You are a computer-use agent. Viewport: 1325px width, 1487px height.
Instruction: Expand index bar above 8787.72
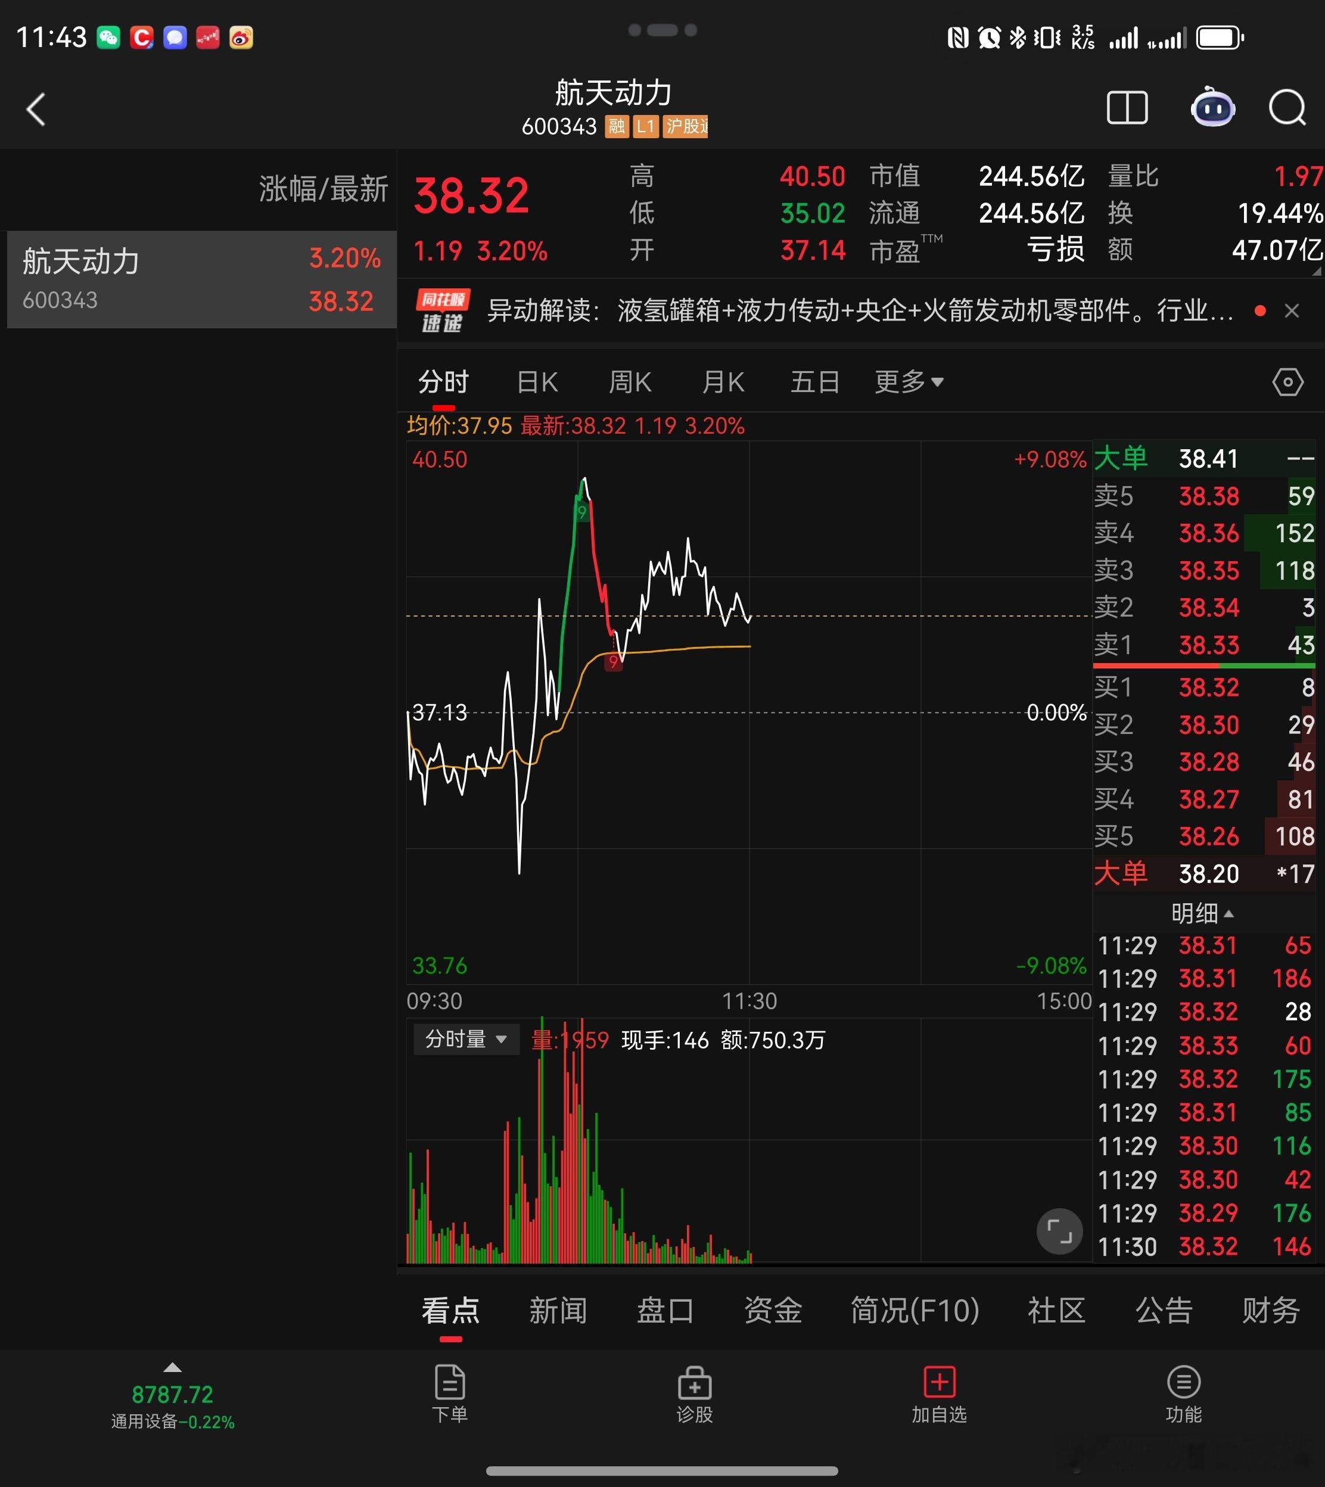pyautogui.click(x=173, y=1368)
